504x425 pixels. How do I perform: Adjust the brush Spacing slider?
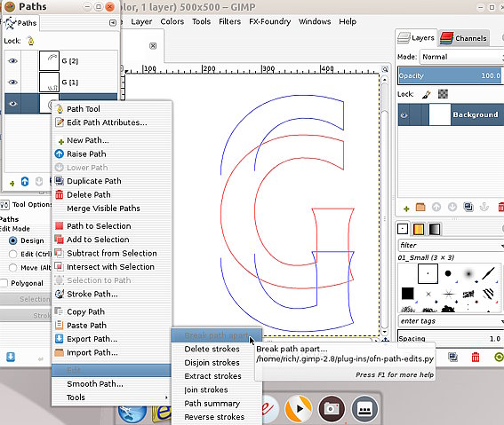(450, 339)
